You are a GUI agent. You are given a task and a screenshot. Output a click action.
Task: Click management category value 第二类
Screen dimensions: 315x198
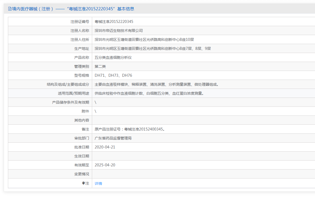coord(100,67)
